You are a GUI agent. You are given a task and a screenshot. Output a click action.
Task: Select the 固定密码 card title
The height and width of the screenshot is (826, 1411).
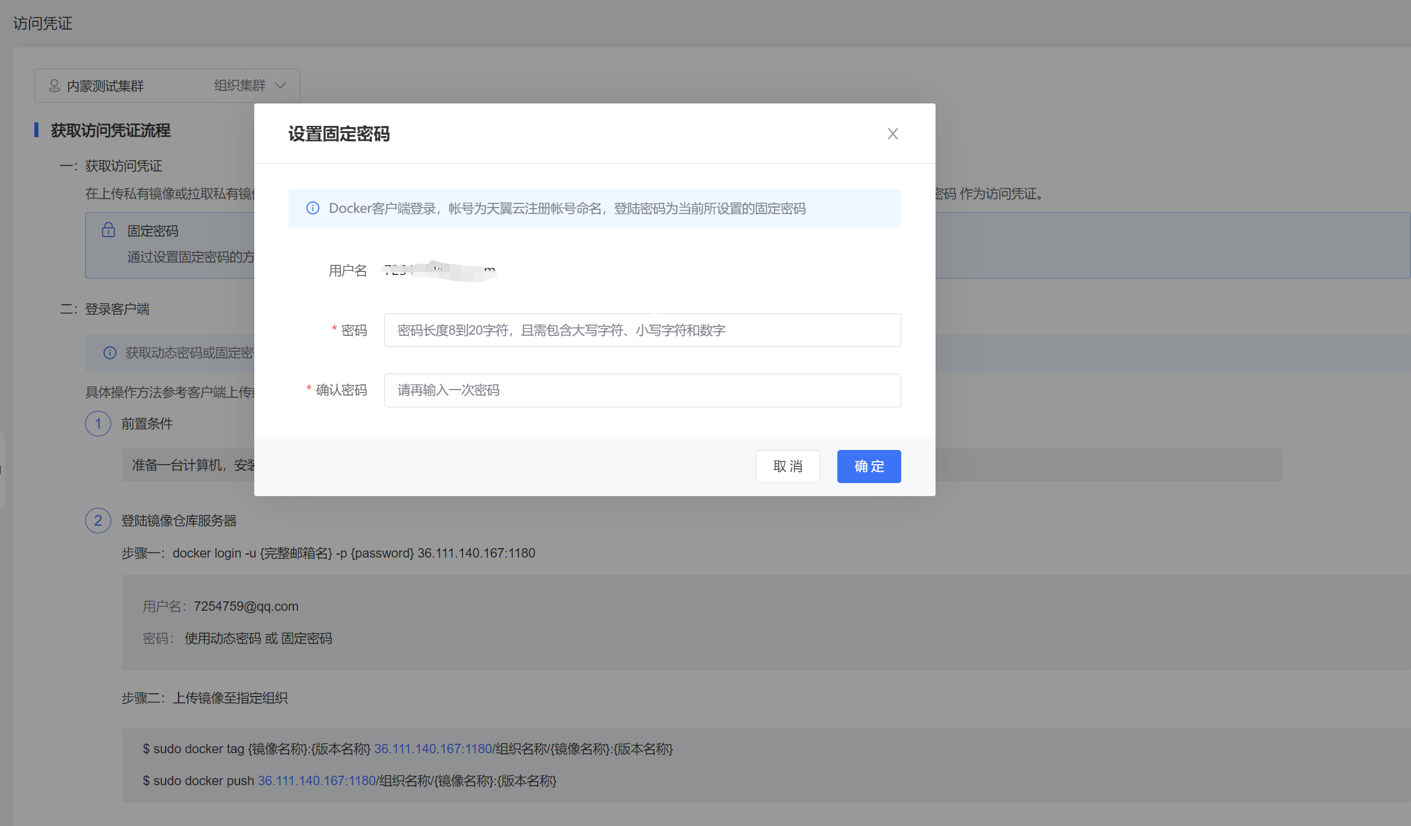153,231
